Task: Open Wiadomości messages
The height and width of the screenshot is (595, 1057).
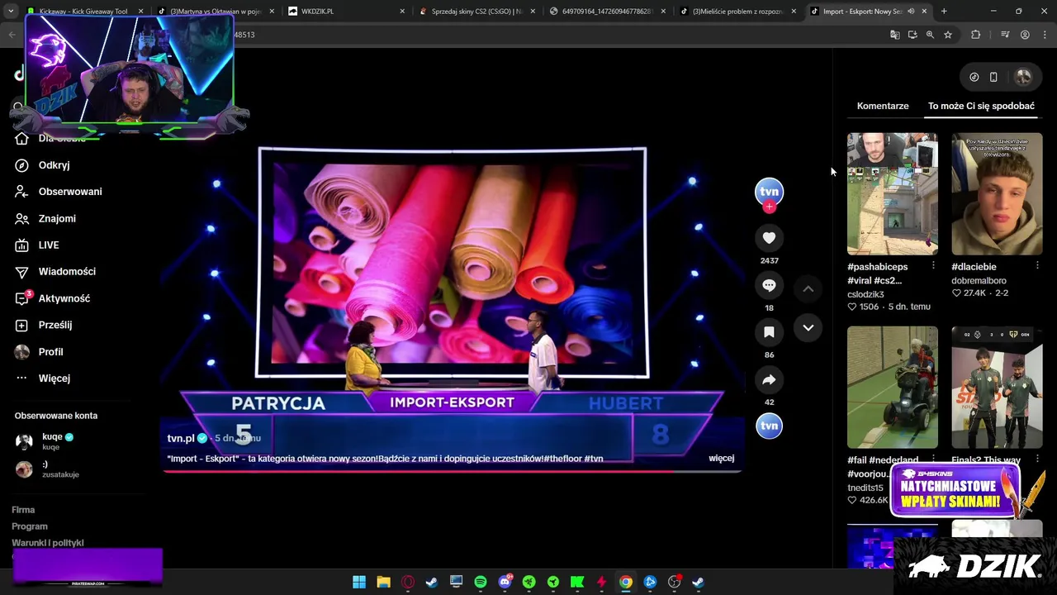Action: pyautogui.click(x=55, y=272)
